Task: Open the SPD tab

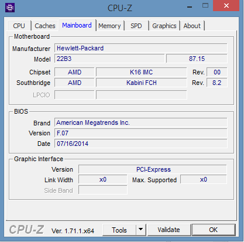Action: 136,26
